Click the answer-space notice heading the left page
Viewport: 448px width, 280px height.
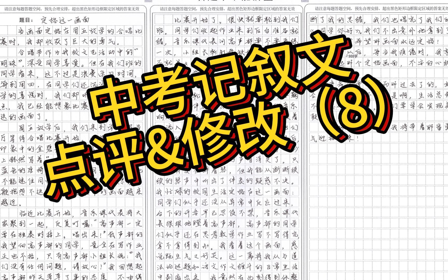coord(72,9)
